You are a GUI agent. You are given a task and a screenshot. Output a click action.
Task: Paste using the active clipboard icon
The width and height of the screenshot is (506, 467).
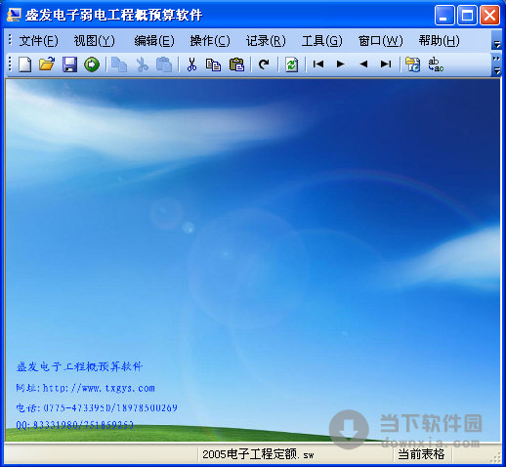[x=236, y=64]
